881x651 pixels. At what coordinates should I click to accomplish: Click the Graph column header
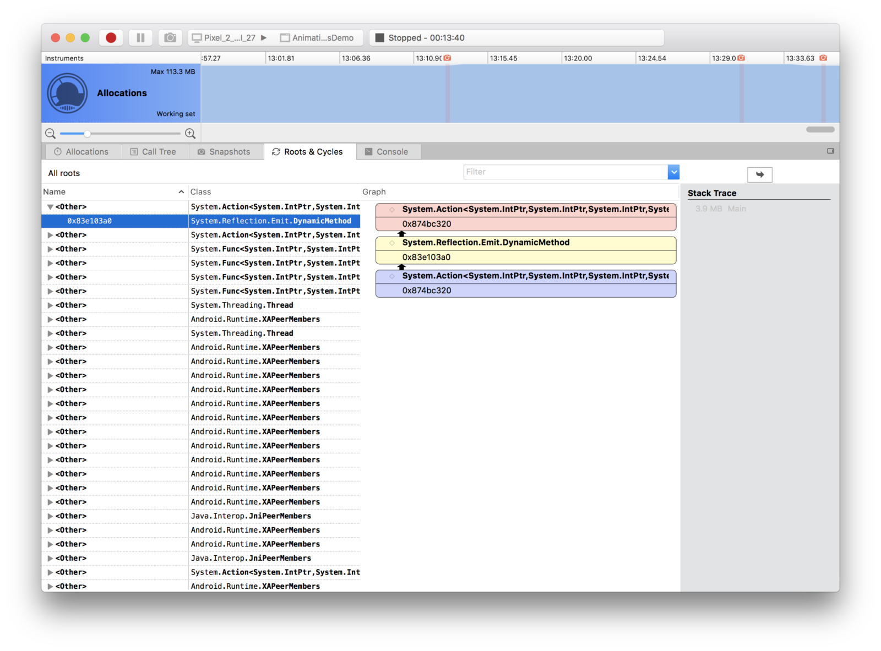520,192
